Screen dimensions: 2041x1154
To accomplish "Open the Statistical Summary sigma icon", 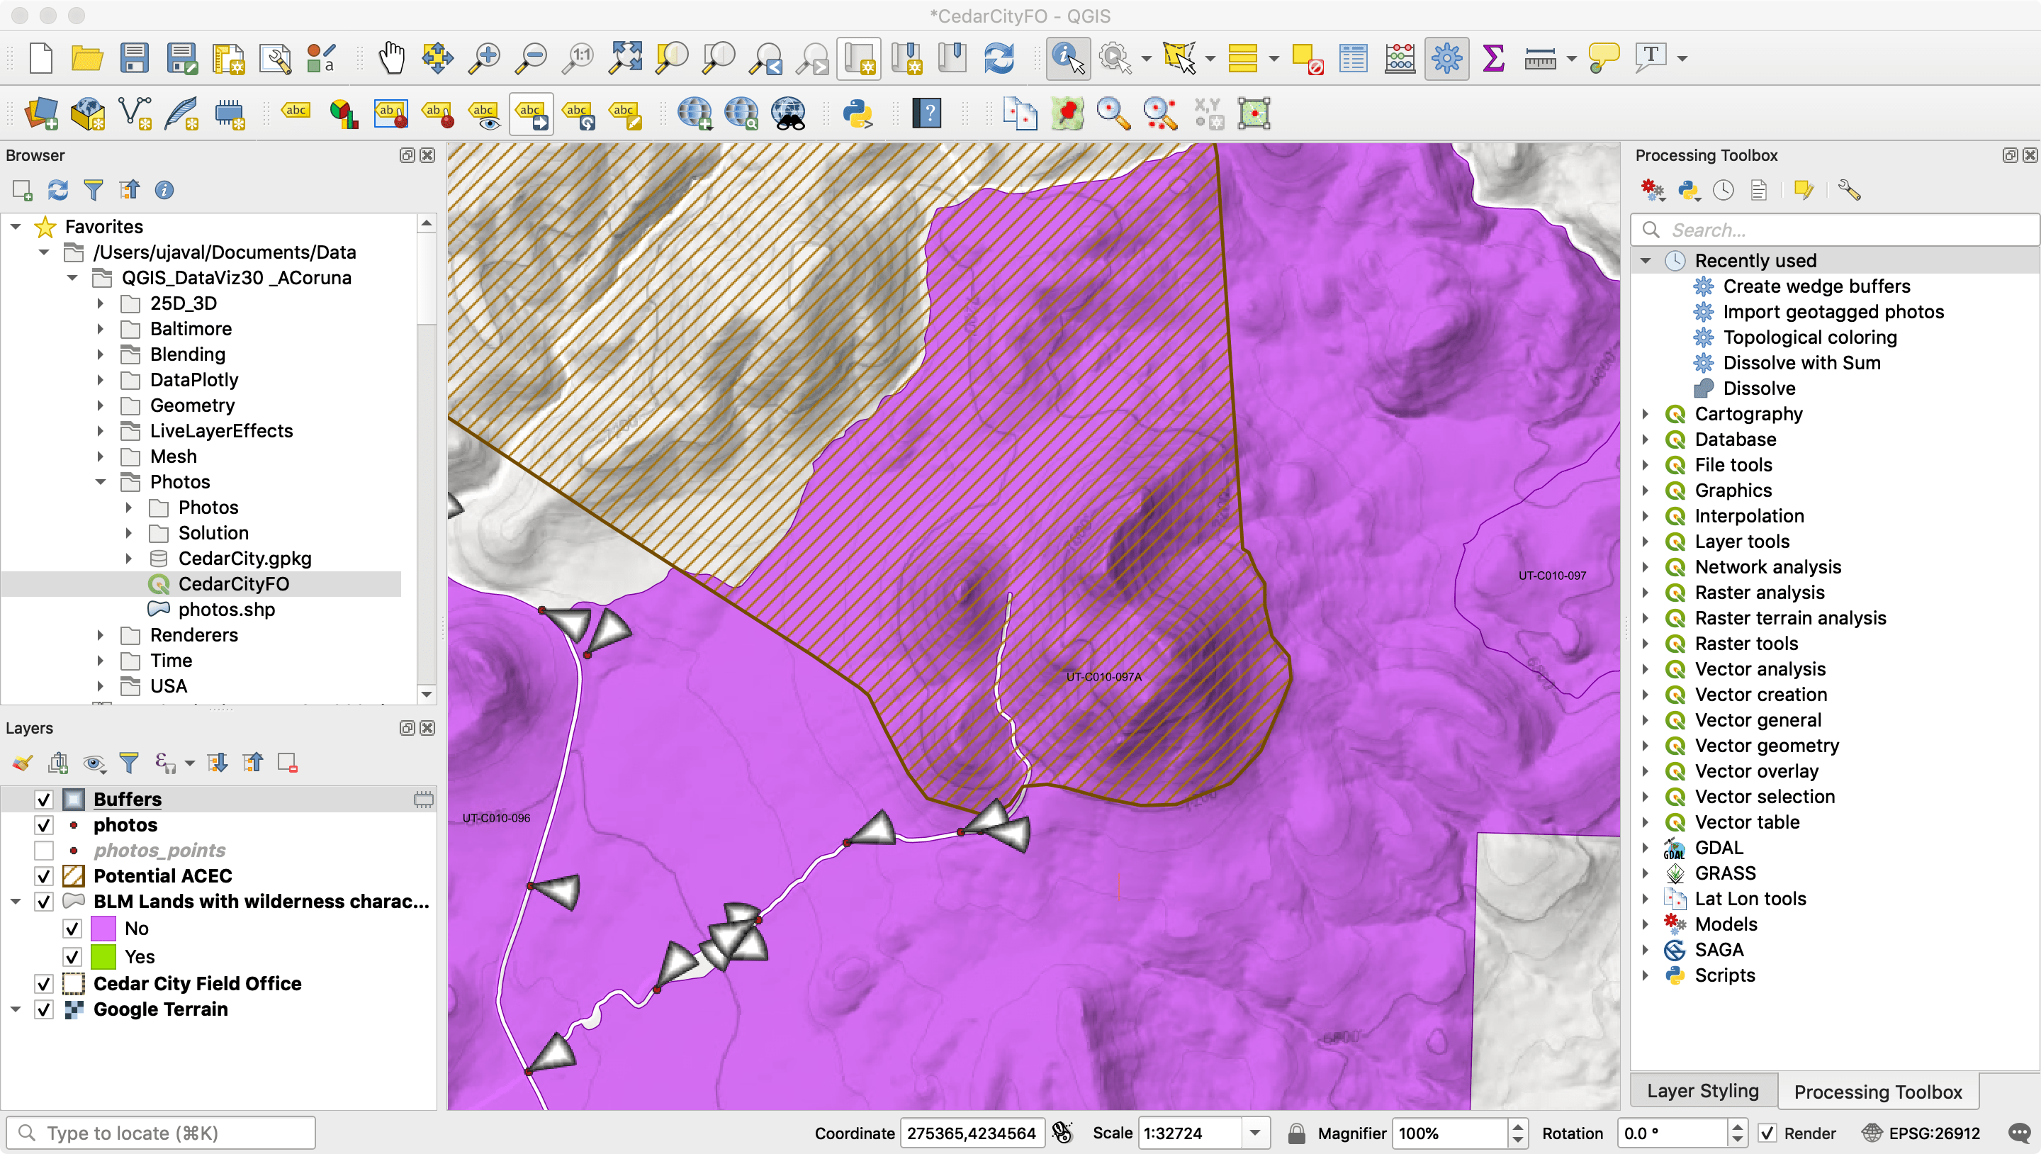I will 1492,58.
